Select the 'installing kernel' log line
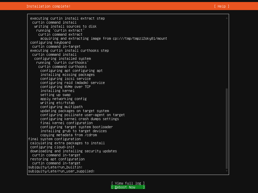Viewport: 258px width, 193px height. coord(57,91)
